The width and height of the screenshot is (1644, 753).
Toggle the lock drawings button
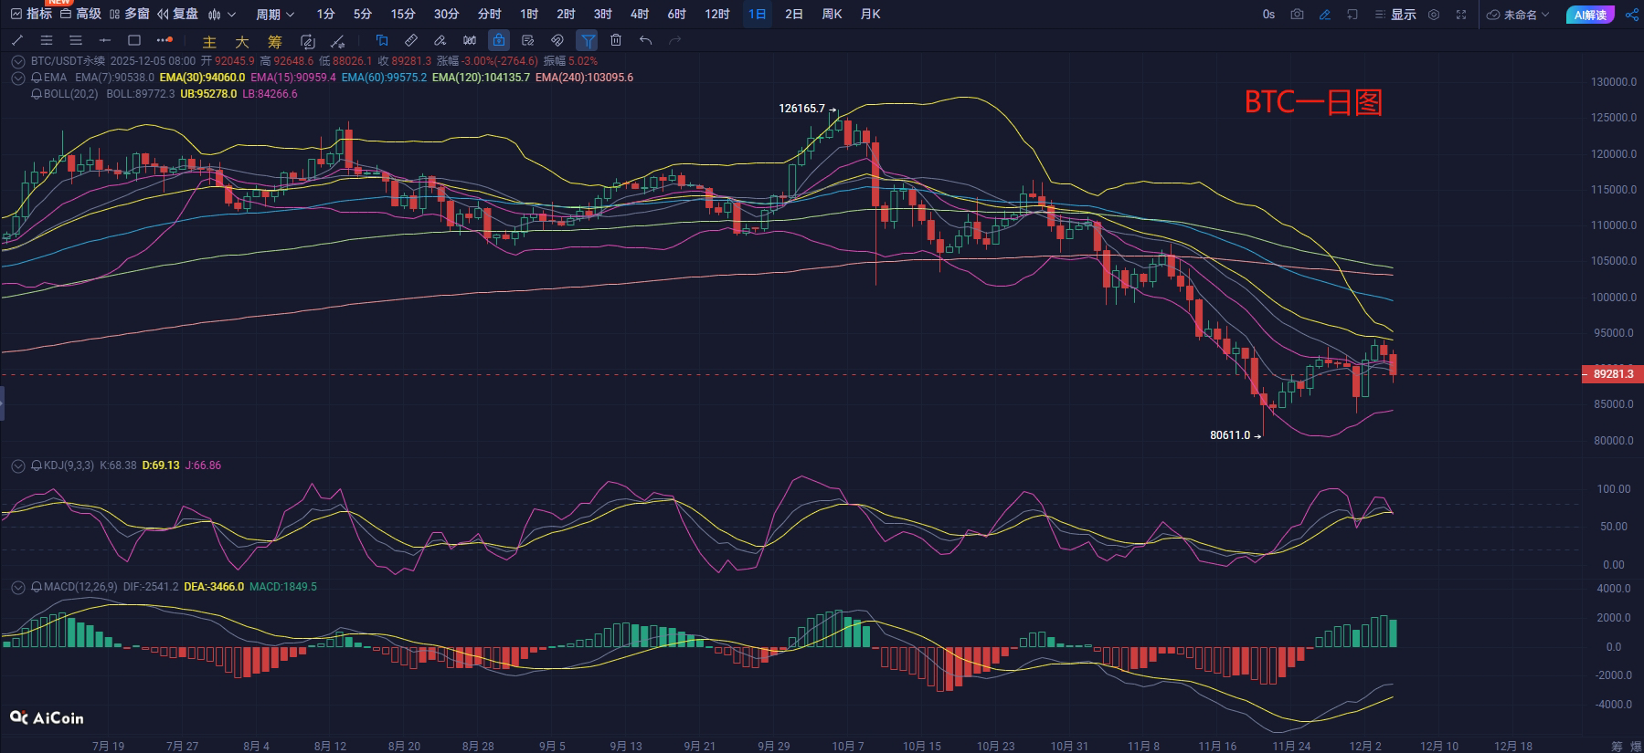tap(498, 40)
